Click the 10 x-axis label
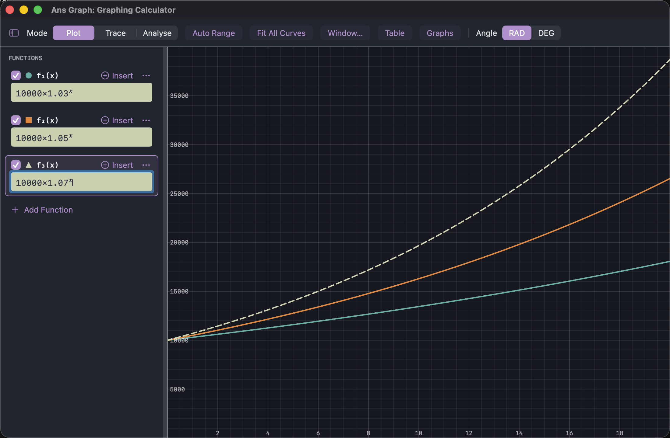The width and height of the screenshot is (670, 438). 418,433
